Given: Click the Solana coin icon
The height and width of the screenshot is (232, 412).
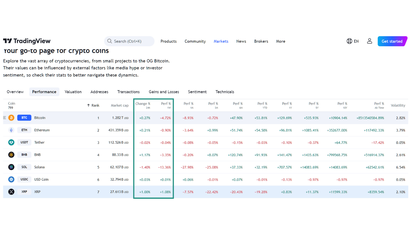Looking at the screenshot, I should (11, 167).
